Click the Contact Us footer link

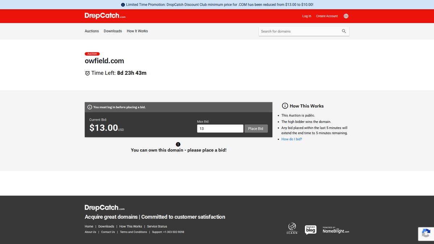[108, 232]
